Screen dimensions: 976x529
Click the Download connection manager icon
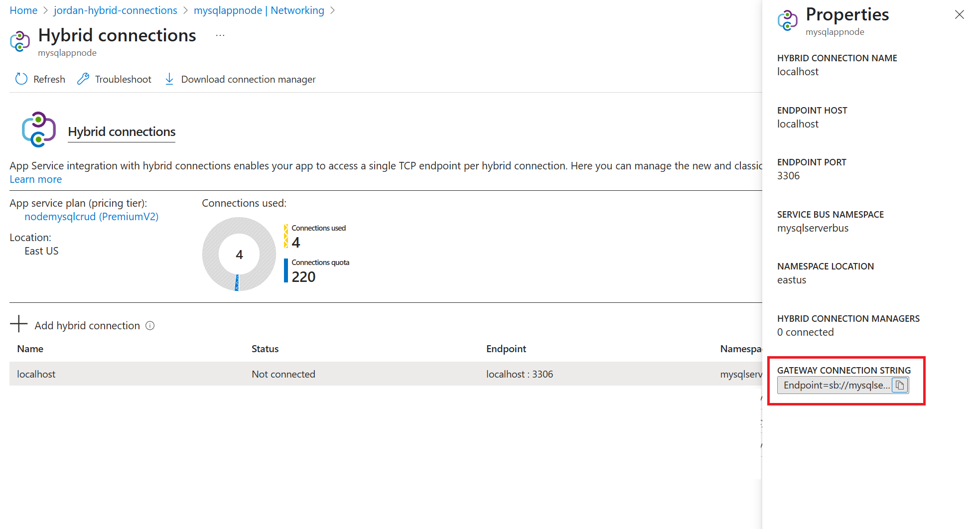point(169,79)
